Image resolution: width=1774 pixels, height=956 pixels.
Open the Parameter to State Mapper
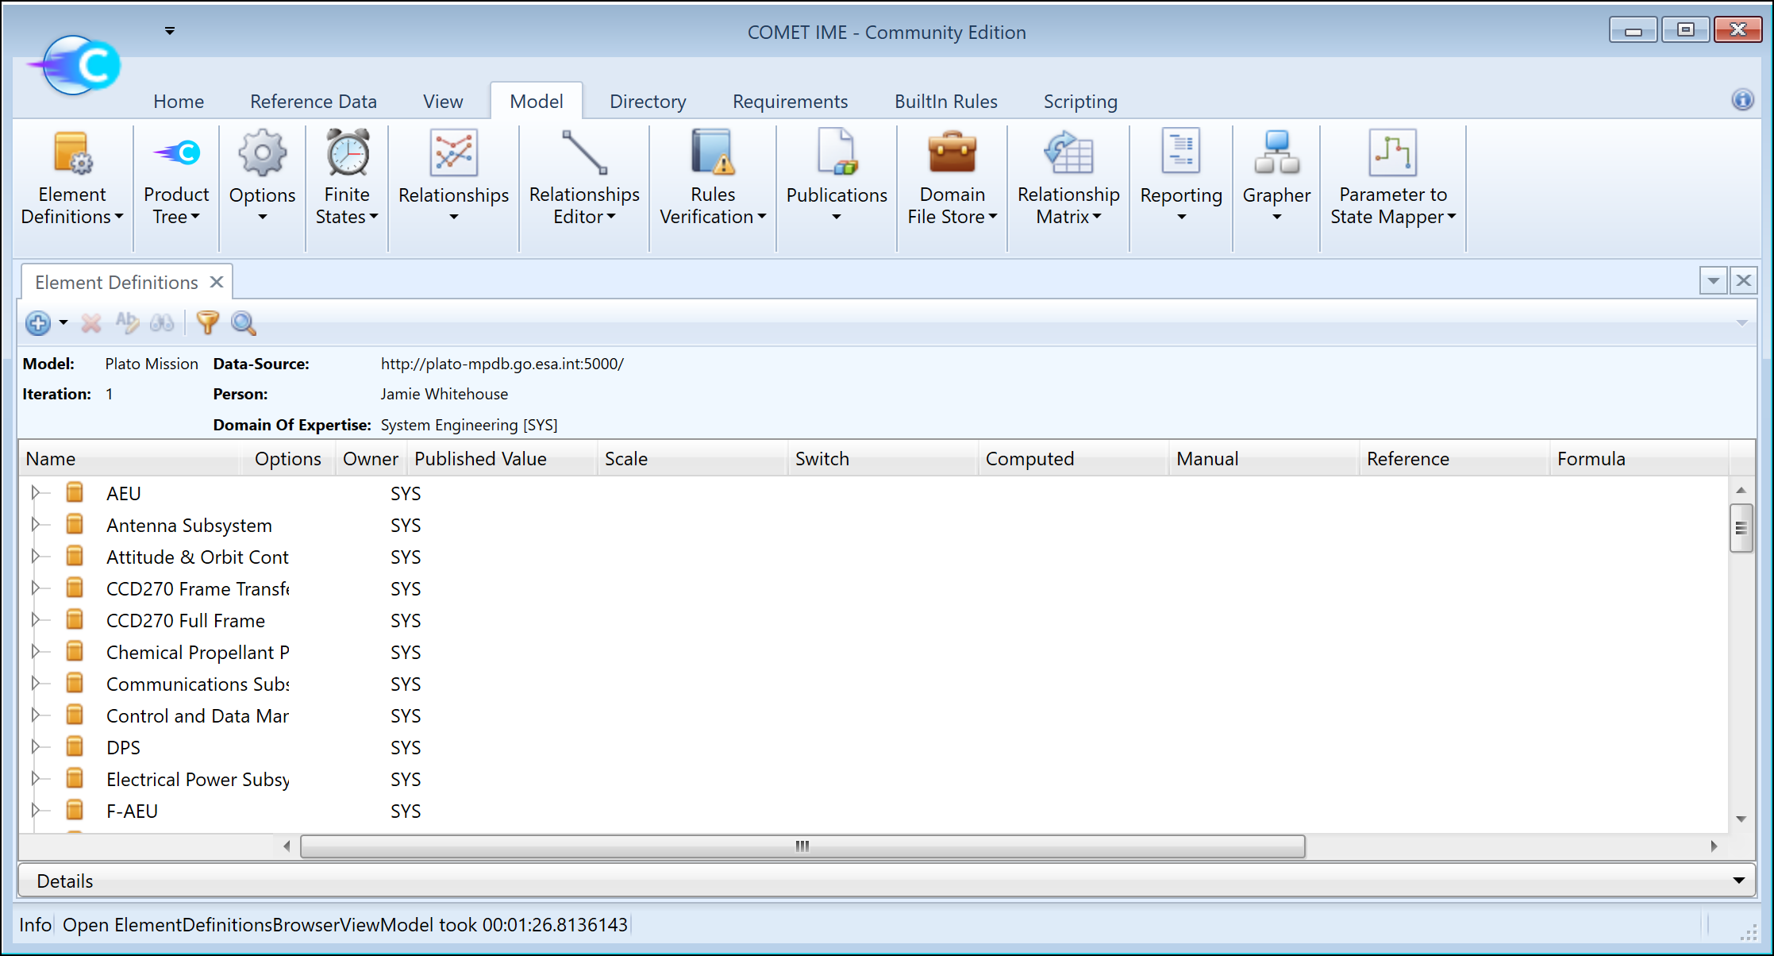pyautogui.click(x=1392, y=183)
